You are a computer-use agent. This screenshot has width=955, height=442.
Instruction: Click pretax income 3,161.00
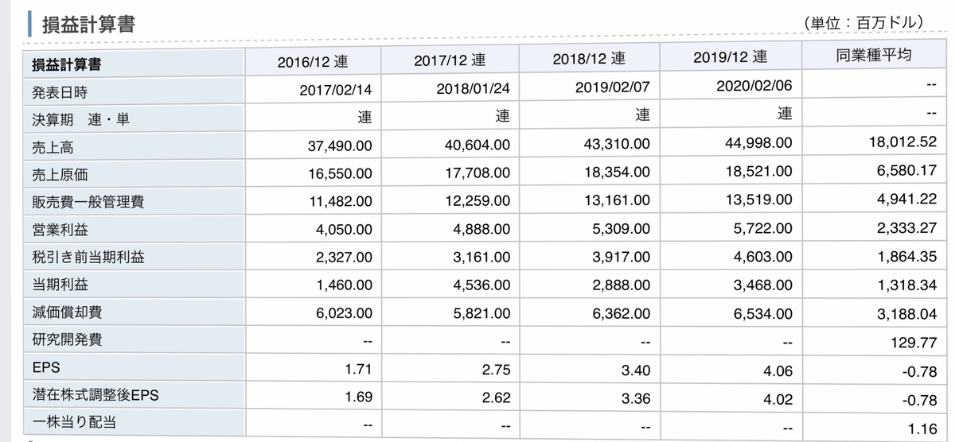click(481, 258)
